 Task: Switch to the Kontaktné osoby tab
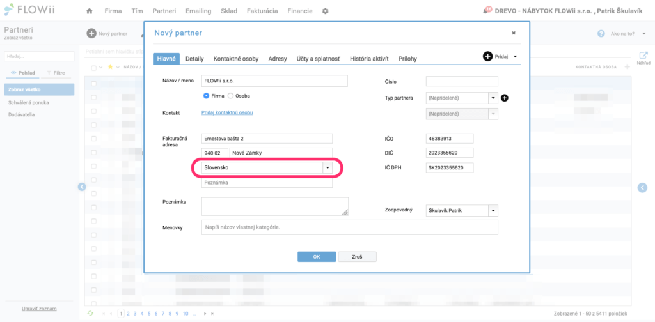[236, 59]
